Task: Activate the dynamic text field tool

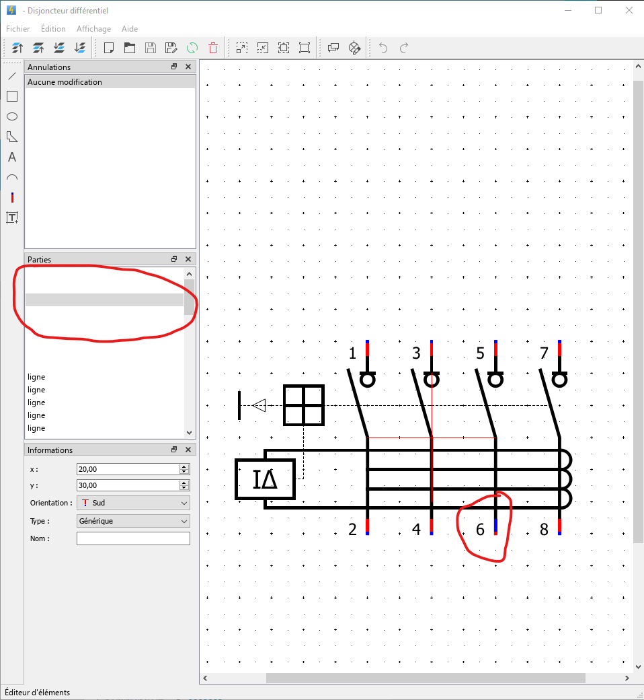Action: click(11, 217)
